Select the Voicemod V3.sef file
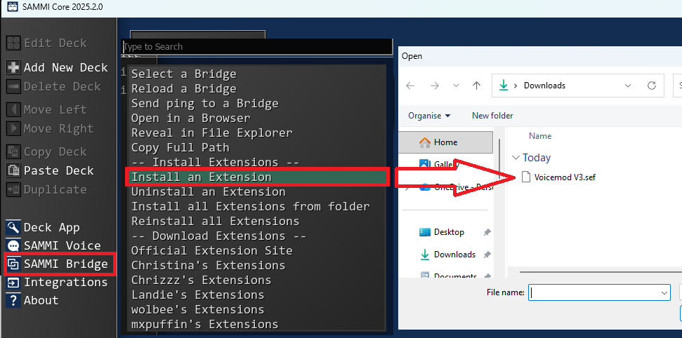 click(x=564, y=177)
